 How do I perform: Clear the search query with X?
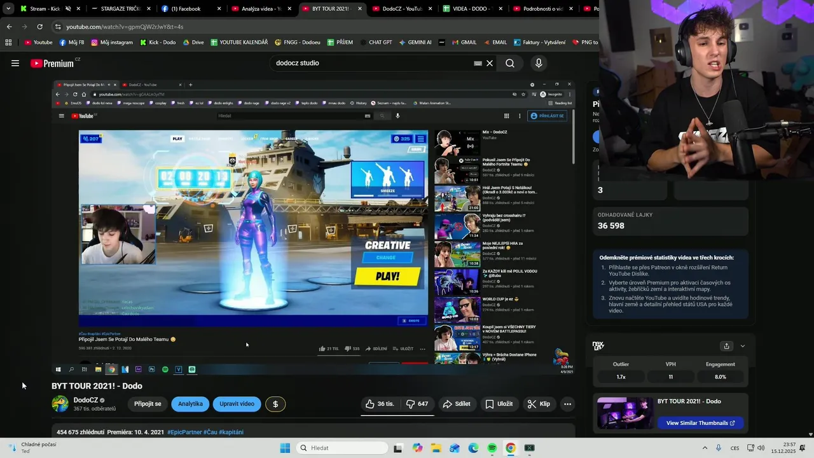click(490, 63)
